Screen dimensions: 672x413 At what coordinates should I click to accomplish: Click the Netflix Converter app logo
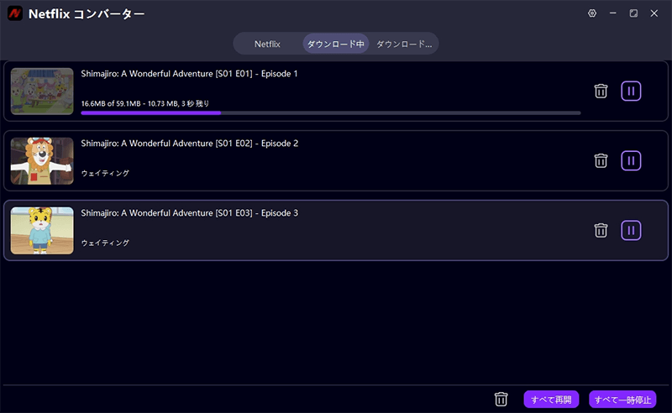(15, 14)
